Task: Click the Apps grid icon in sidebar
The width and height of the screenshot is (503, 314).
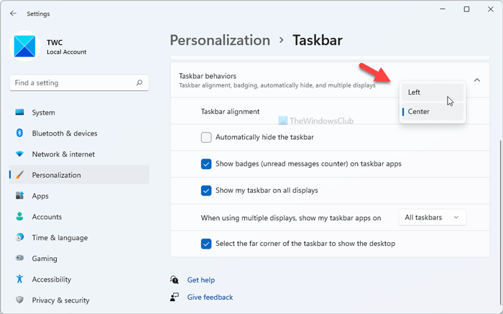Action: coord(19,196)
